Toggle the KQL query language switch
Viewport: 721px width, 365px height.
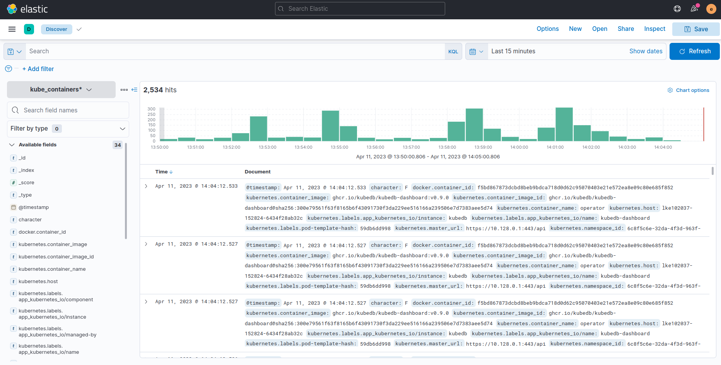point(453,51)
